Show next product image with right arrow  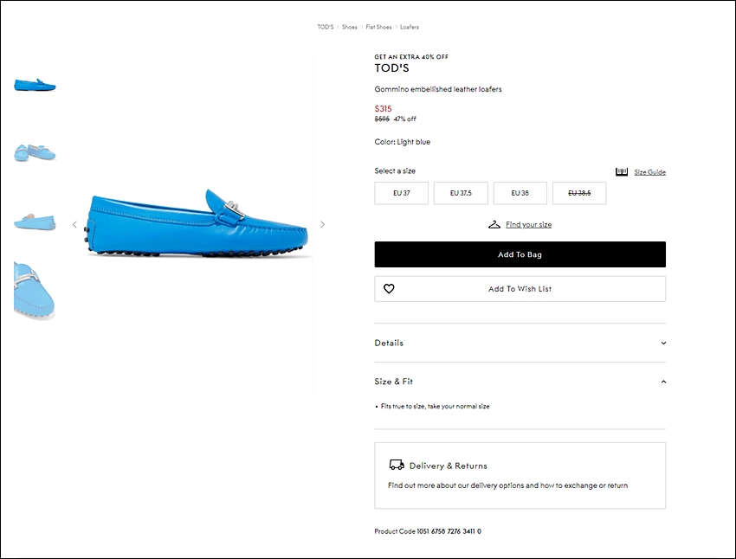click(x=323, y=224)
